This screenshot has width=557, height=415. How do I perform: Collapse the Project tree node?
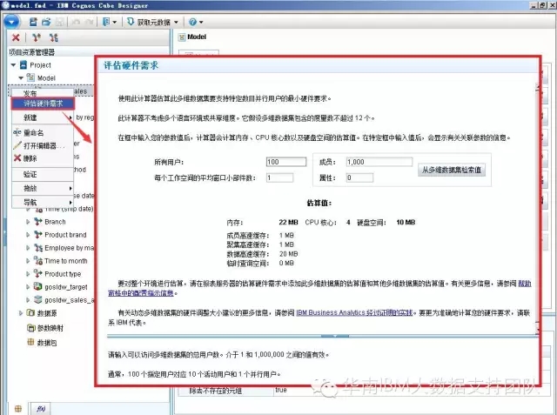[14, 65]
